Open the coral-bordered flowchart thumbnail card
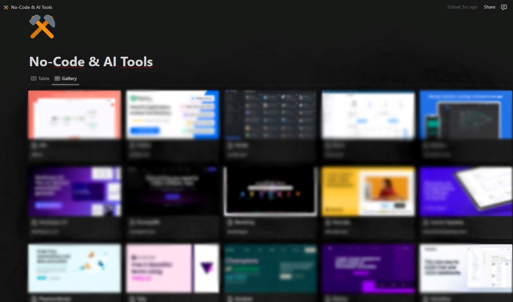The width and height of the screenshot is (513, 302). 75,114
